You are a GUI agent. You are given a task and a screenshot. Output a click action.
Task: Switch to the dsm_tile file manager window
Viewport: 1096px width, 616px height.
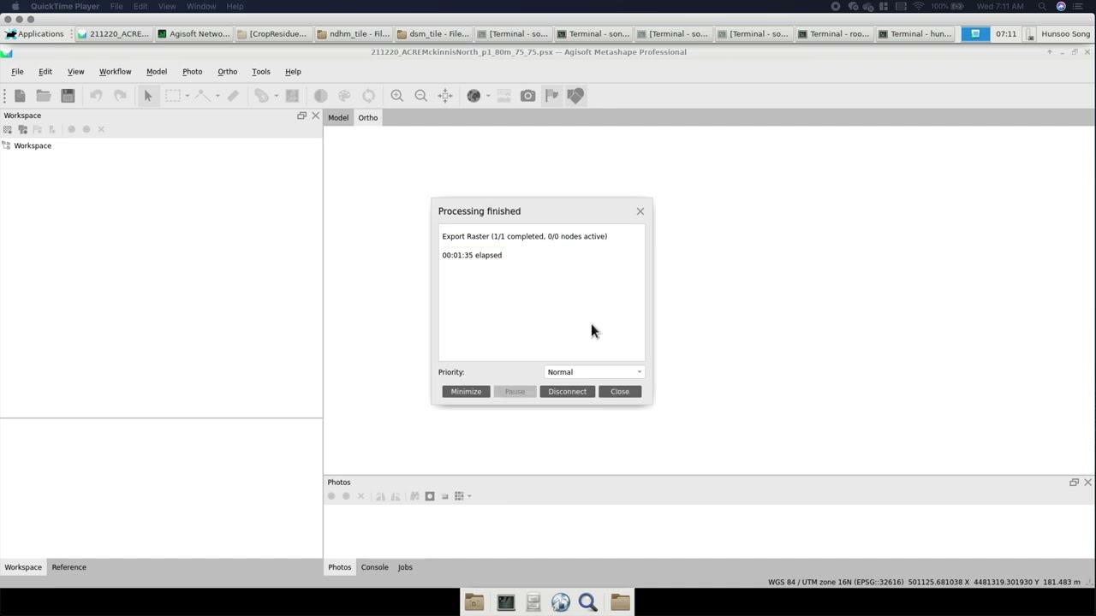(x=433, y=34)
